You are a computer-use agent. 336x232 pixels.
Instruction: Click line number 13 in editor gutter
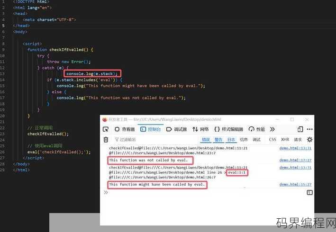(x=2, y=73)
